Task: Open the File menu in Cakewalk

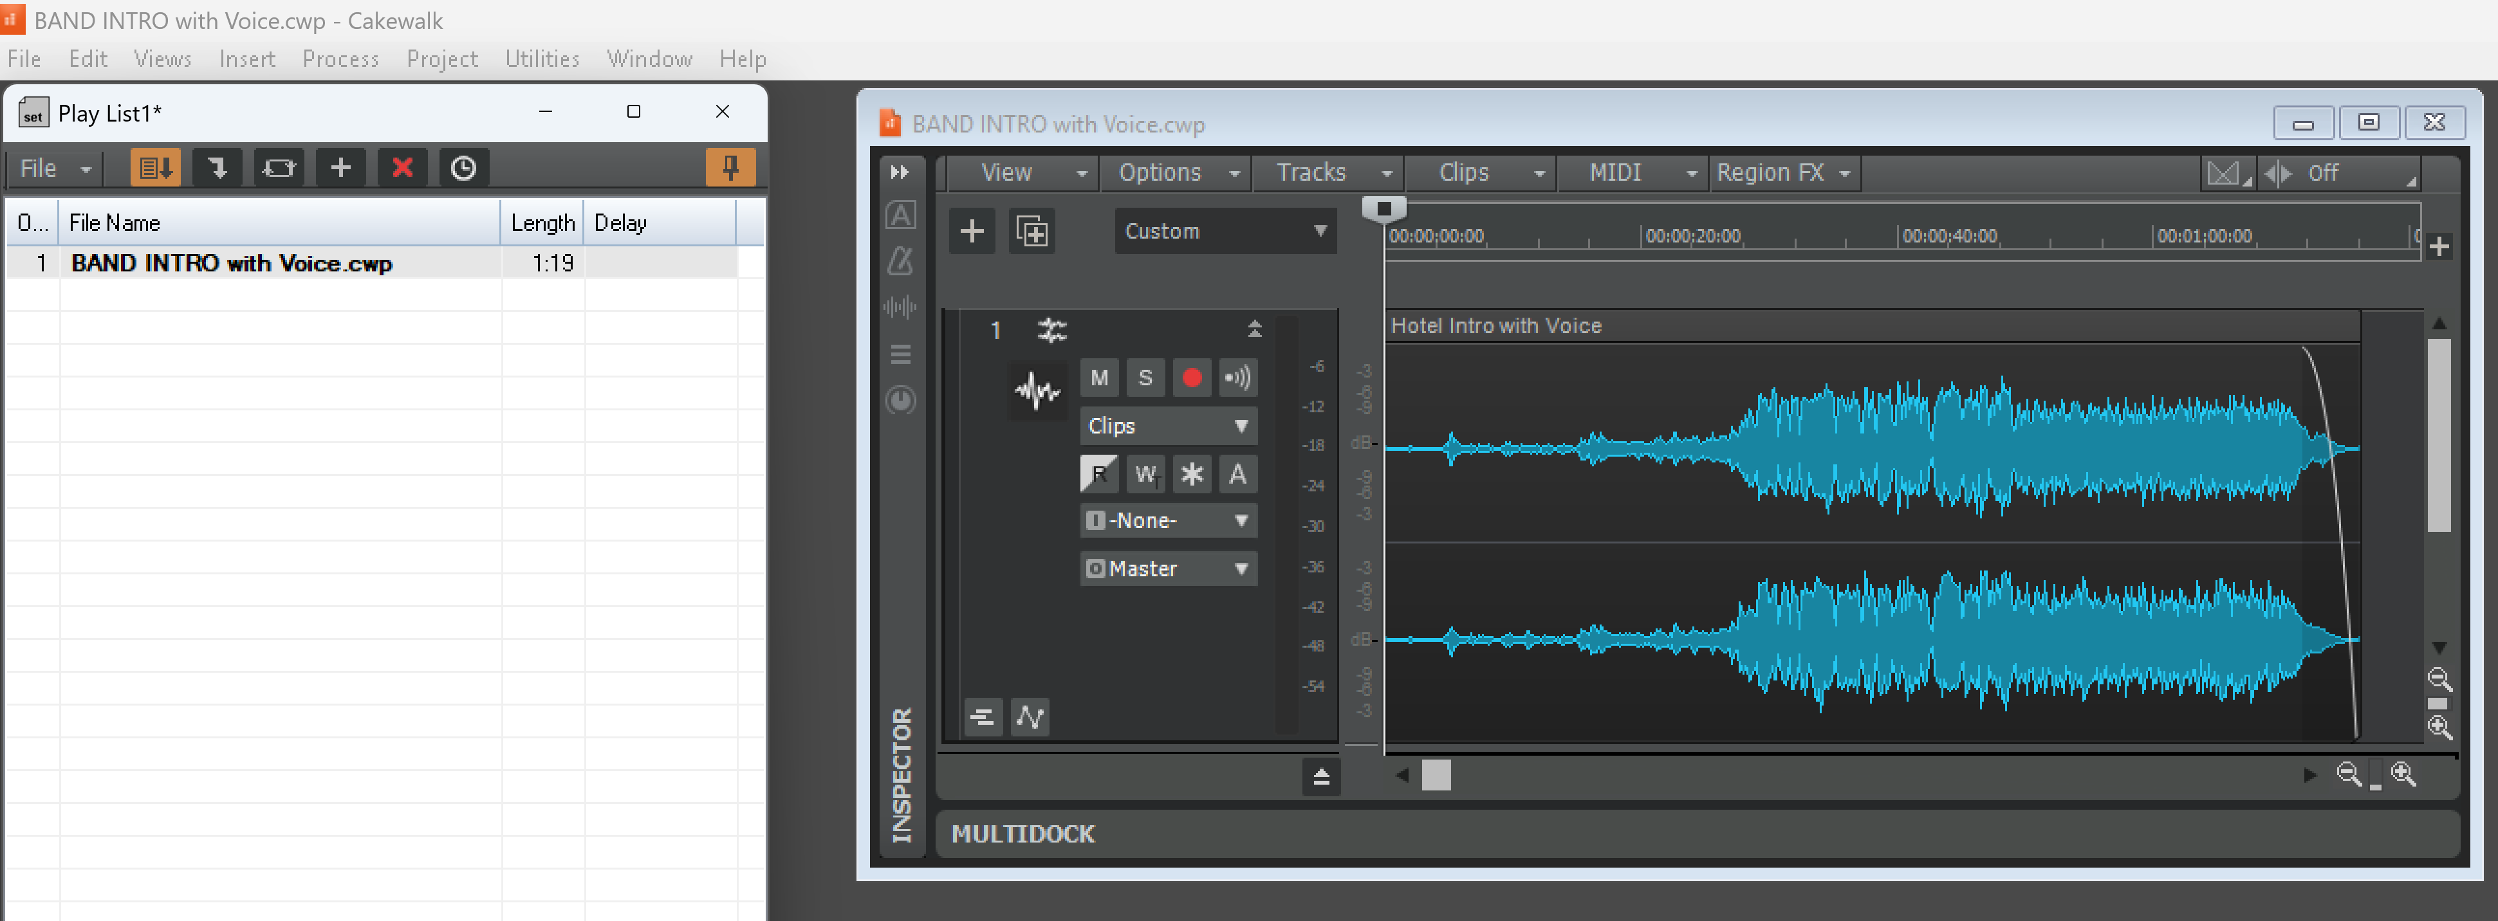Action: point(24,59)
